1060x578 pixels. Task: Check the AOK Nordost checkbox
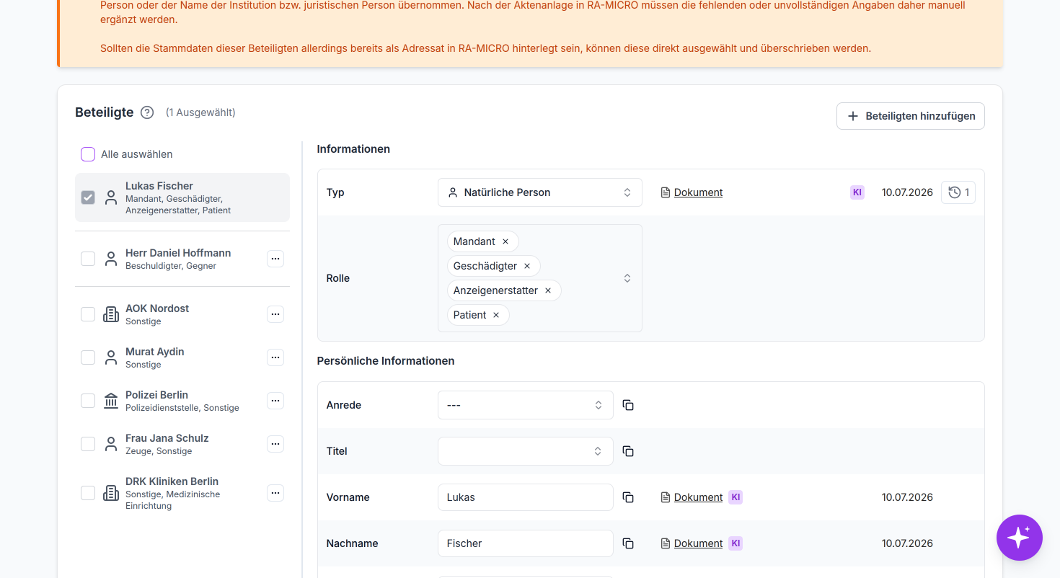[x=88, y=314]
